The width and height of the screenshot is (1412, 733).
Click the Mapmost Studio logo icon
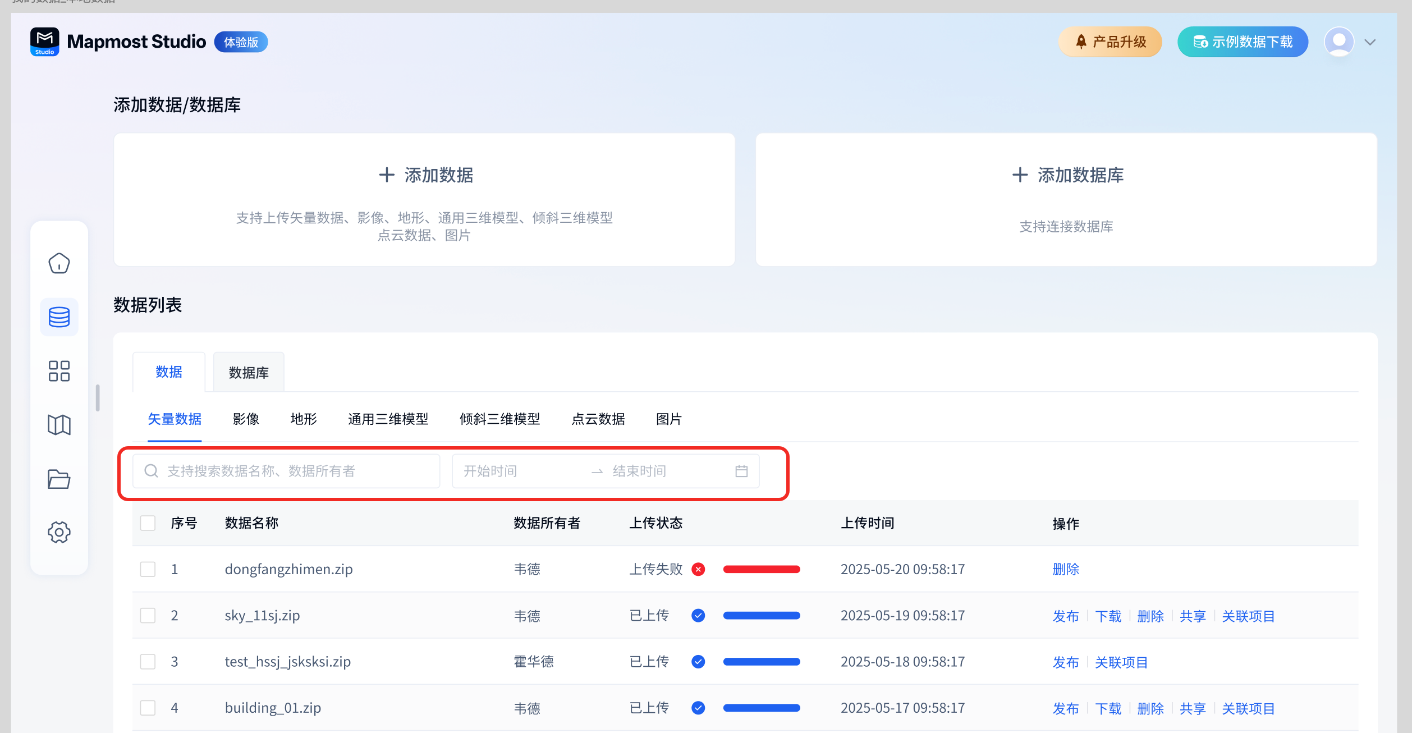tap(45, 42)
